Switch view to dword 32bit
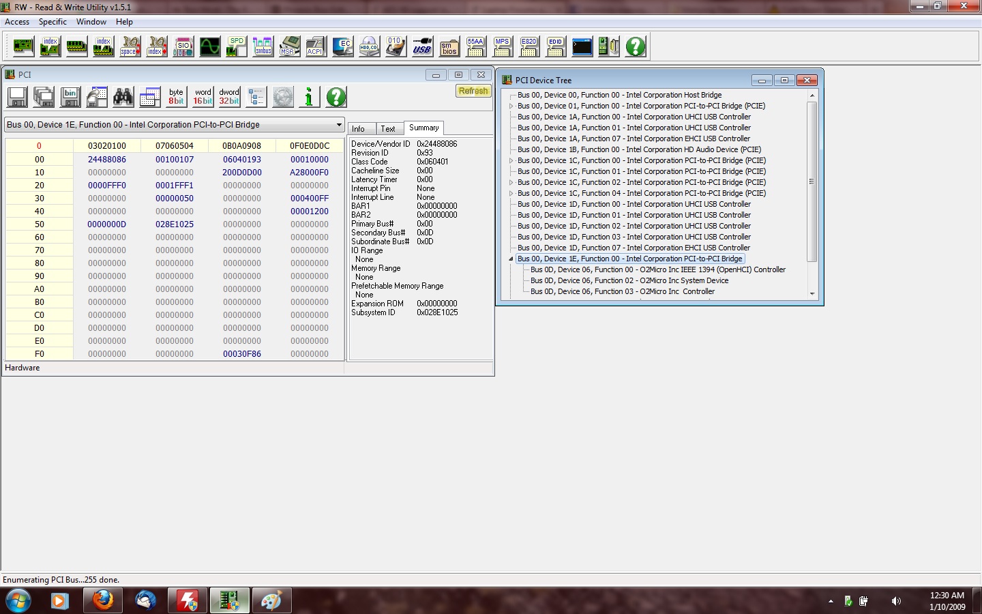This screenshot has height=614, width=982. pyautogui.click(x=229, y=97)
